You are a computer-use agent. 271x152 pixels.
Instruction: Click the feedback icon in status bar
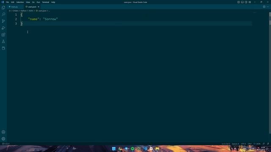[x=264, y=144]
